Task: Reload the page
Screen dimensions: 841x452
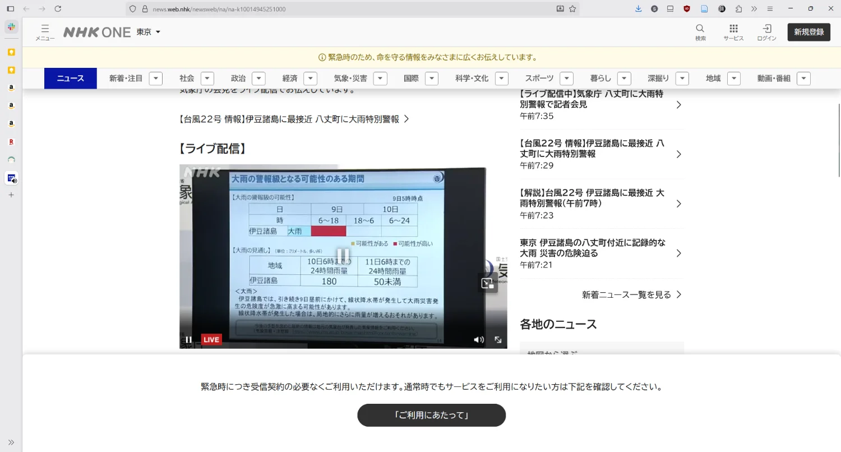Action: (x=58, y=9)
